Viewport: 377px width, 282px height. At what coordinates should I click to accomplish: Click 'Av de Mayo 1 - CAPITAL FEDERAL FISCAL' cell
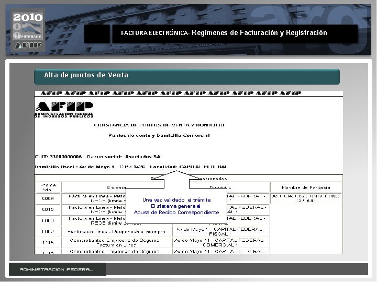point(221,232)
